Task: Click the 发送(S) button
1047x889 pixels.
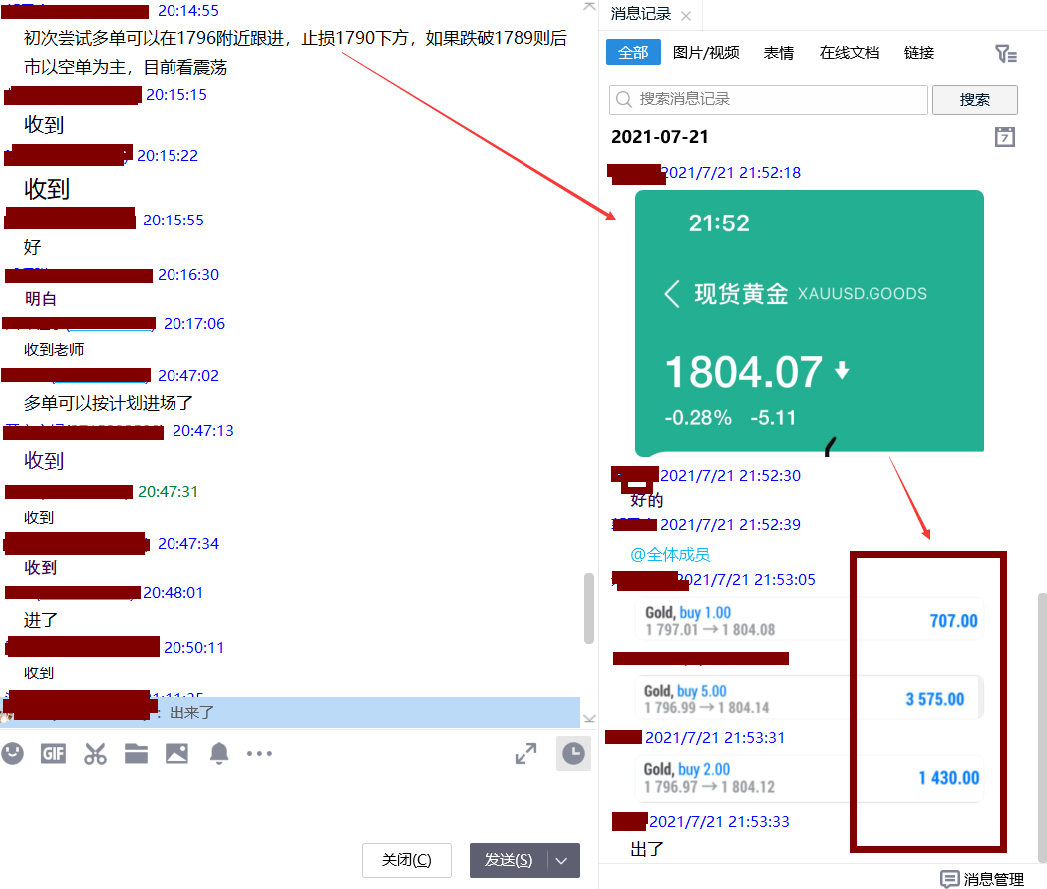Action: coord(509,860)
